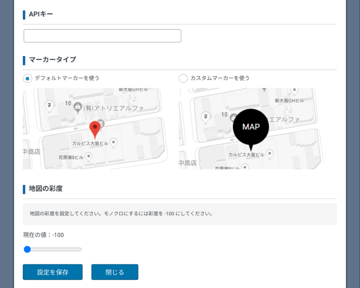The width and height of the screenshot is (360, 288).
Task: Click the 設定を保存 button
Action: [52, 272]
